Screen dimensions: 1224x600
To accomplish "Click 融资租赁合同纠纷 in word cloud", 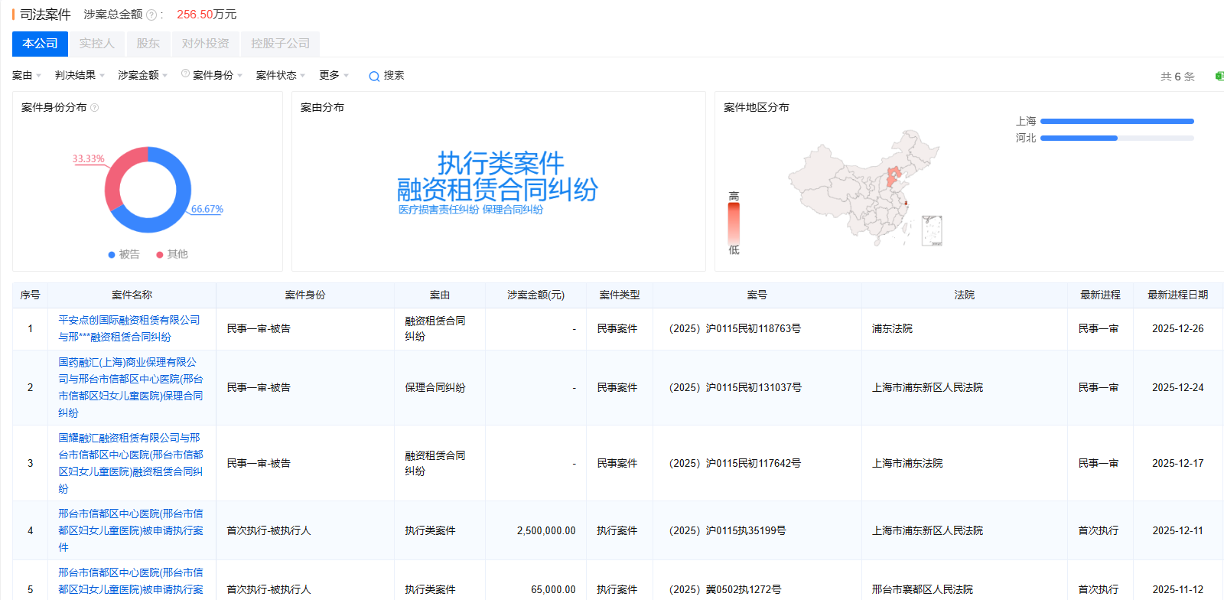I will coord(497,190).
